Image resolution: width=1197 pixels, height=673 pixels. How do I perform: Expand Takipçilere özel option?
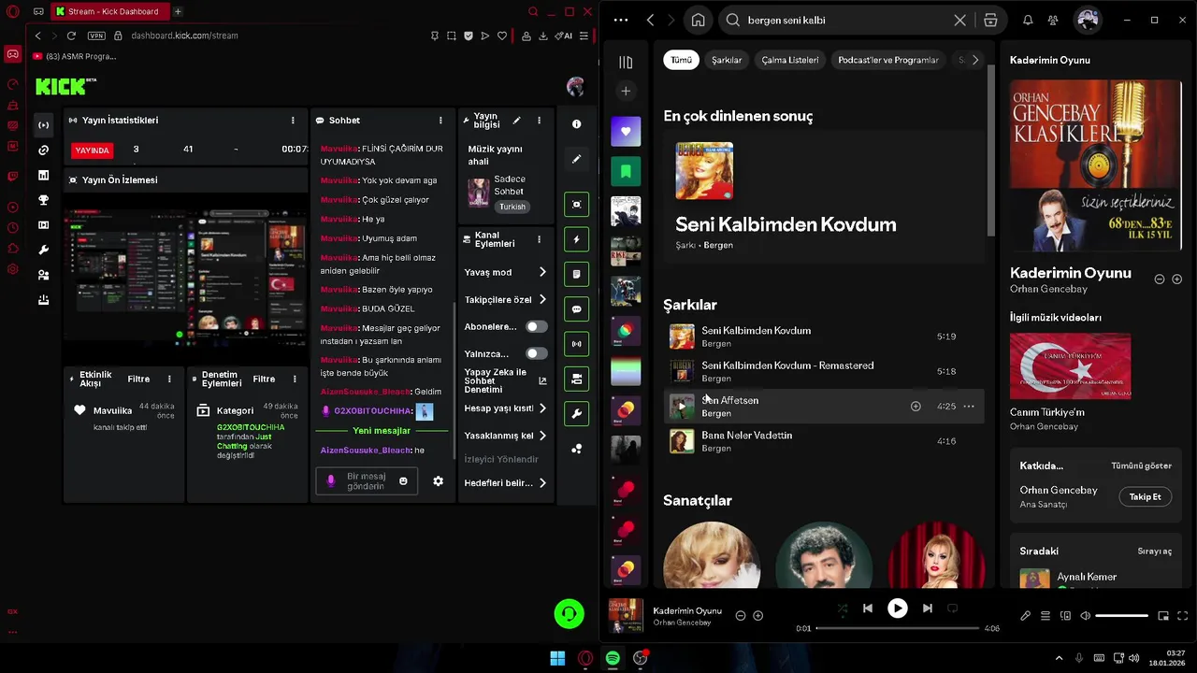coord(505,299)
